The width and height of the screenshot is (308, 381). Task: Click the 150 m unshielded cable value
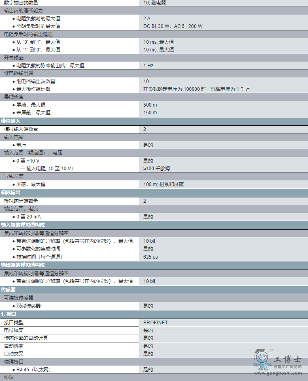click(x=150, y=113)
